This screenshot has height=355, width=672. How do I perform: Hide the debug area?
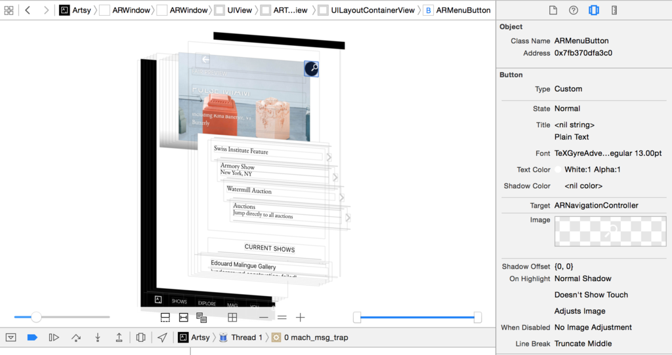[x=11, y=337]
